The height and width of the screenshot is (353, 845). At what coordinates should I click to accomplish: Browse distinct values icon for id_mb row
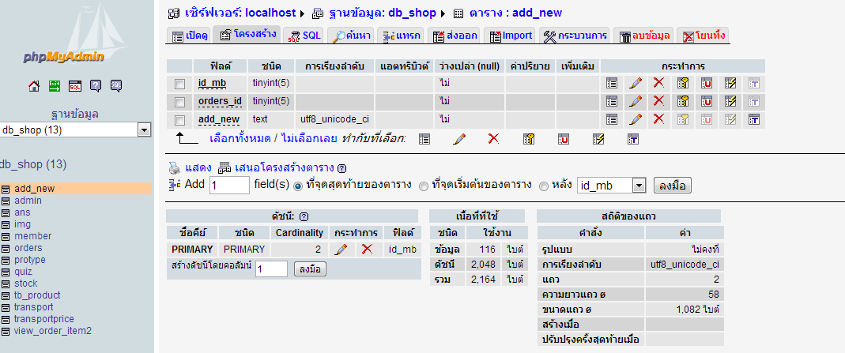(x=612, y=83)
